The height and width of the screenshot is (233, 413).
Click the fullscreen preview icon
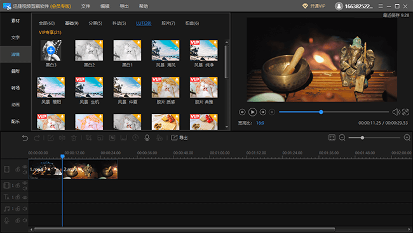[405, 112]
